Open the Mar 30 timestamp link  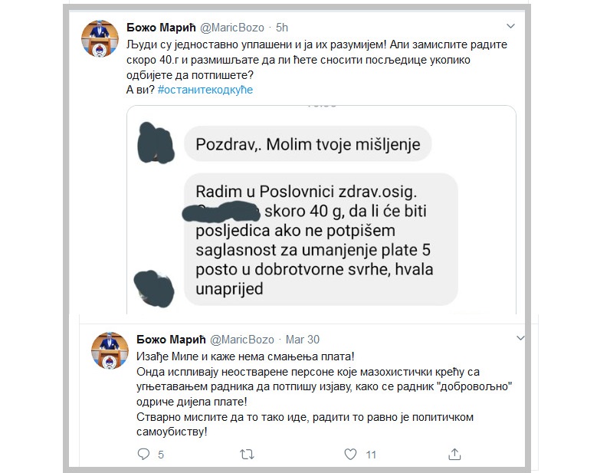pos(303,339)
